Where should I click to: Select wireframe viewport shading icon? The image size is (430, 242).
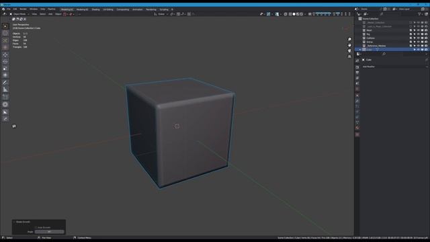tap(290, 14)
